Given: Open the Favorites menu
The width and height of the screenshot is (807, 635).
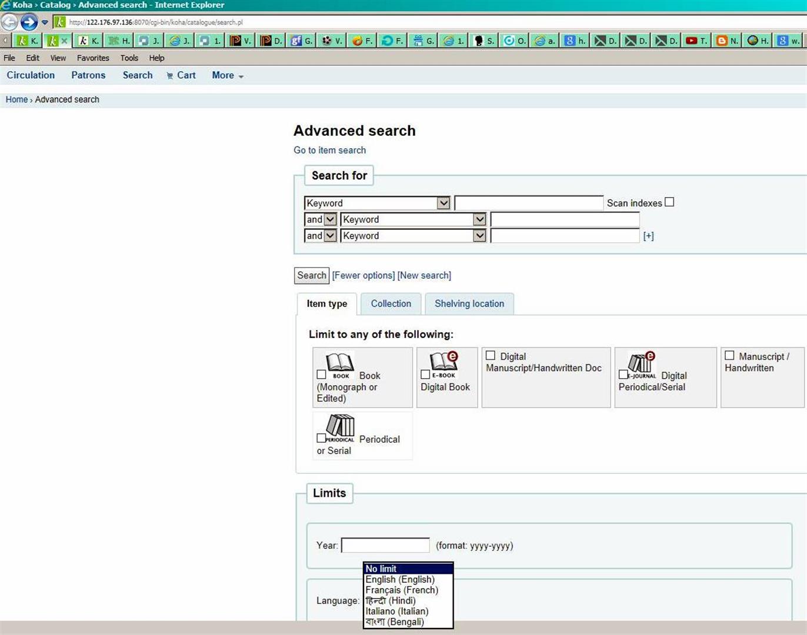Looking at the screenshot, I should point(93,58).
